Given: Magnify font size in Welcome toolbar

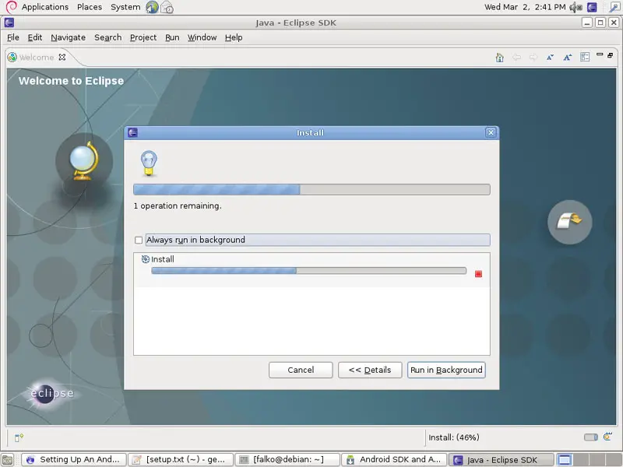Looking at the screenshot, I should click(x=568, y=58).
